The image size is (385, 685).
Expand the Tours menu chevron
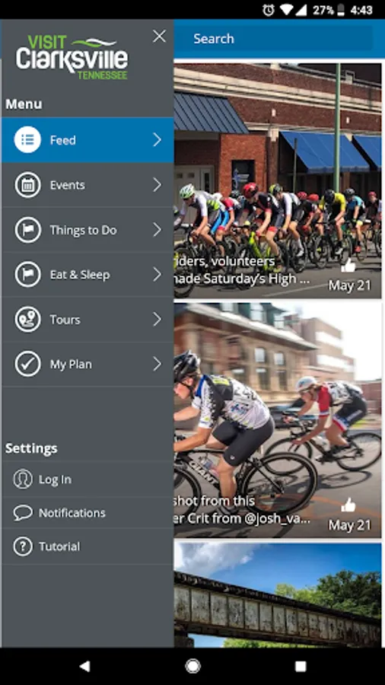(157, 320)
